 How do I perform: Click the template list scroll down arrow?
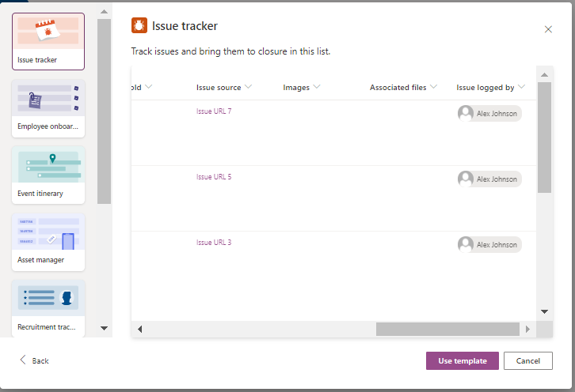click(x=104, y=327)
